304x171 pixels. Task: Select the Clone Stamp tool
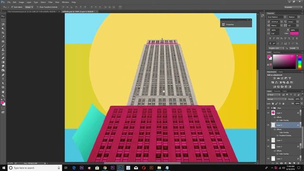[x=3, y=49]
